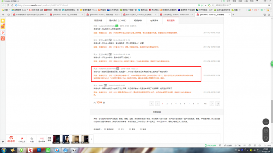Select the 支付 radio option
This screenshot has width=273, height=153.
pyautogui.click(x=119, y=129)
